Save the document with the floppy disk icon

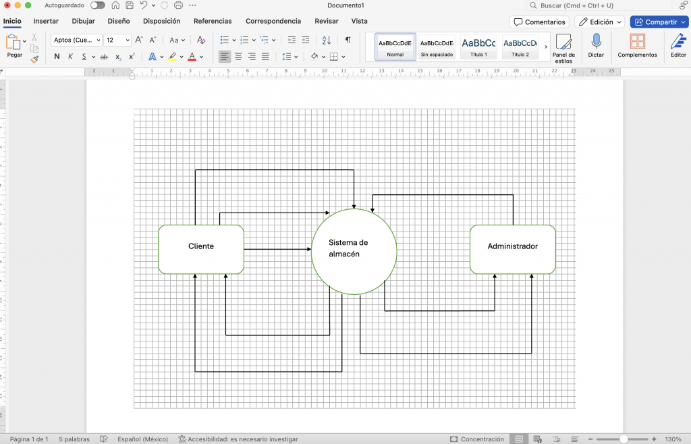coord(130,5)
